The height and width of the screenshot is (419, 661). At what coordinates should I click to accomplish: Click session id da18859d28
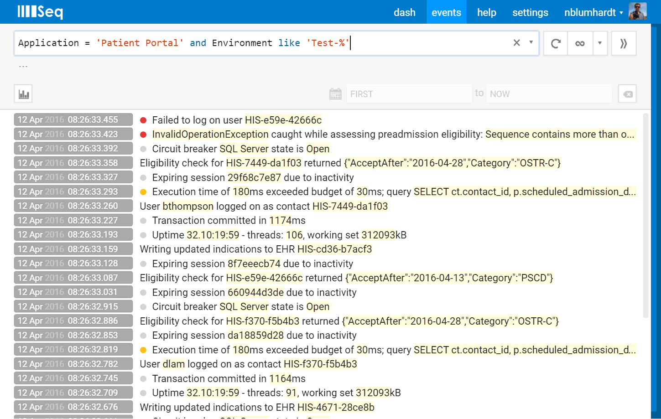point(255,335)
